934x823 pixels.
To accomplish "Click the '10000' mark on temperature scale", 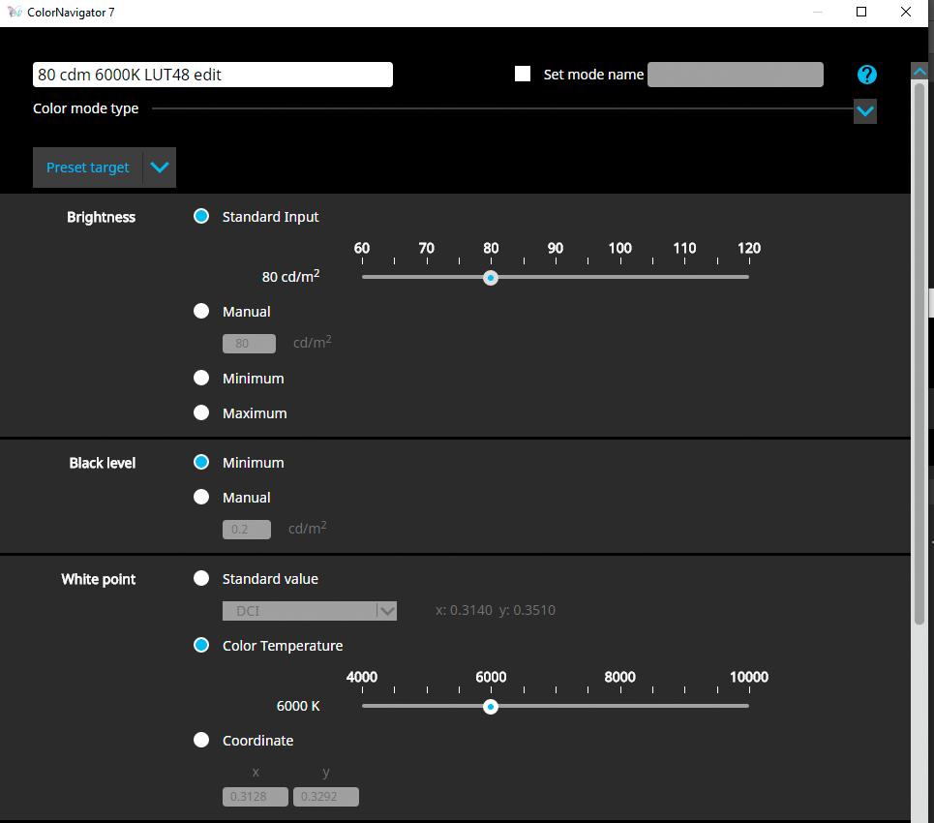I will (749, 677).
